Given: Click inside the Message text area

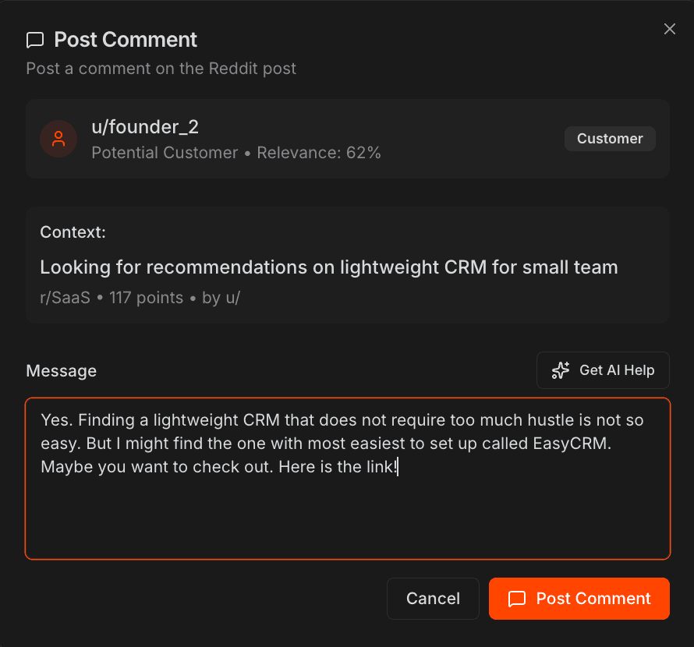Looking at the screenshot, I should pyautogui.click(x=348, y=476).
